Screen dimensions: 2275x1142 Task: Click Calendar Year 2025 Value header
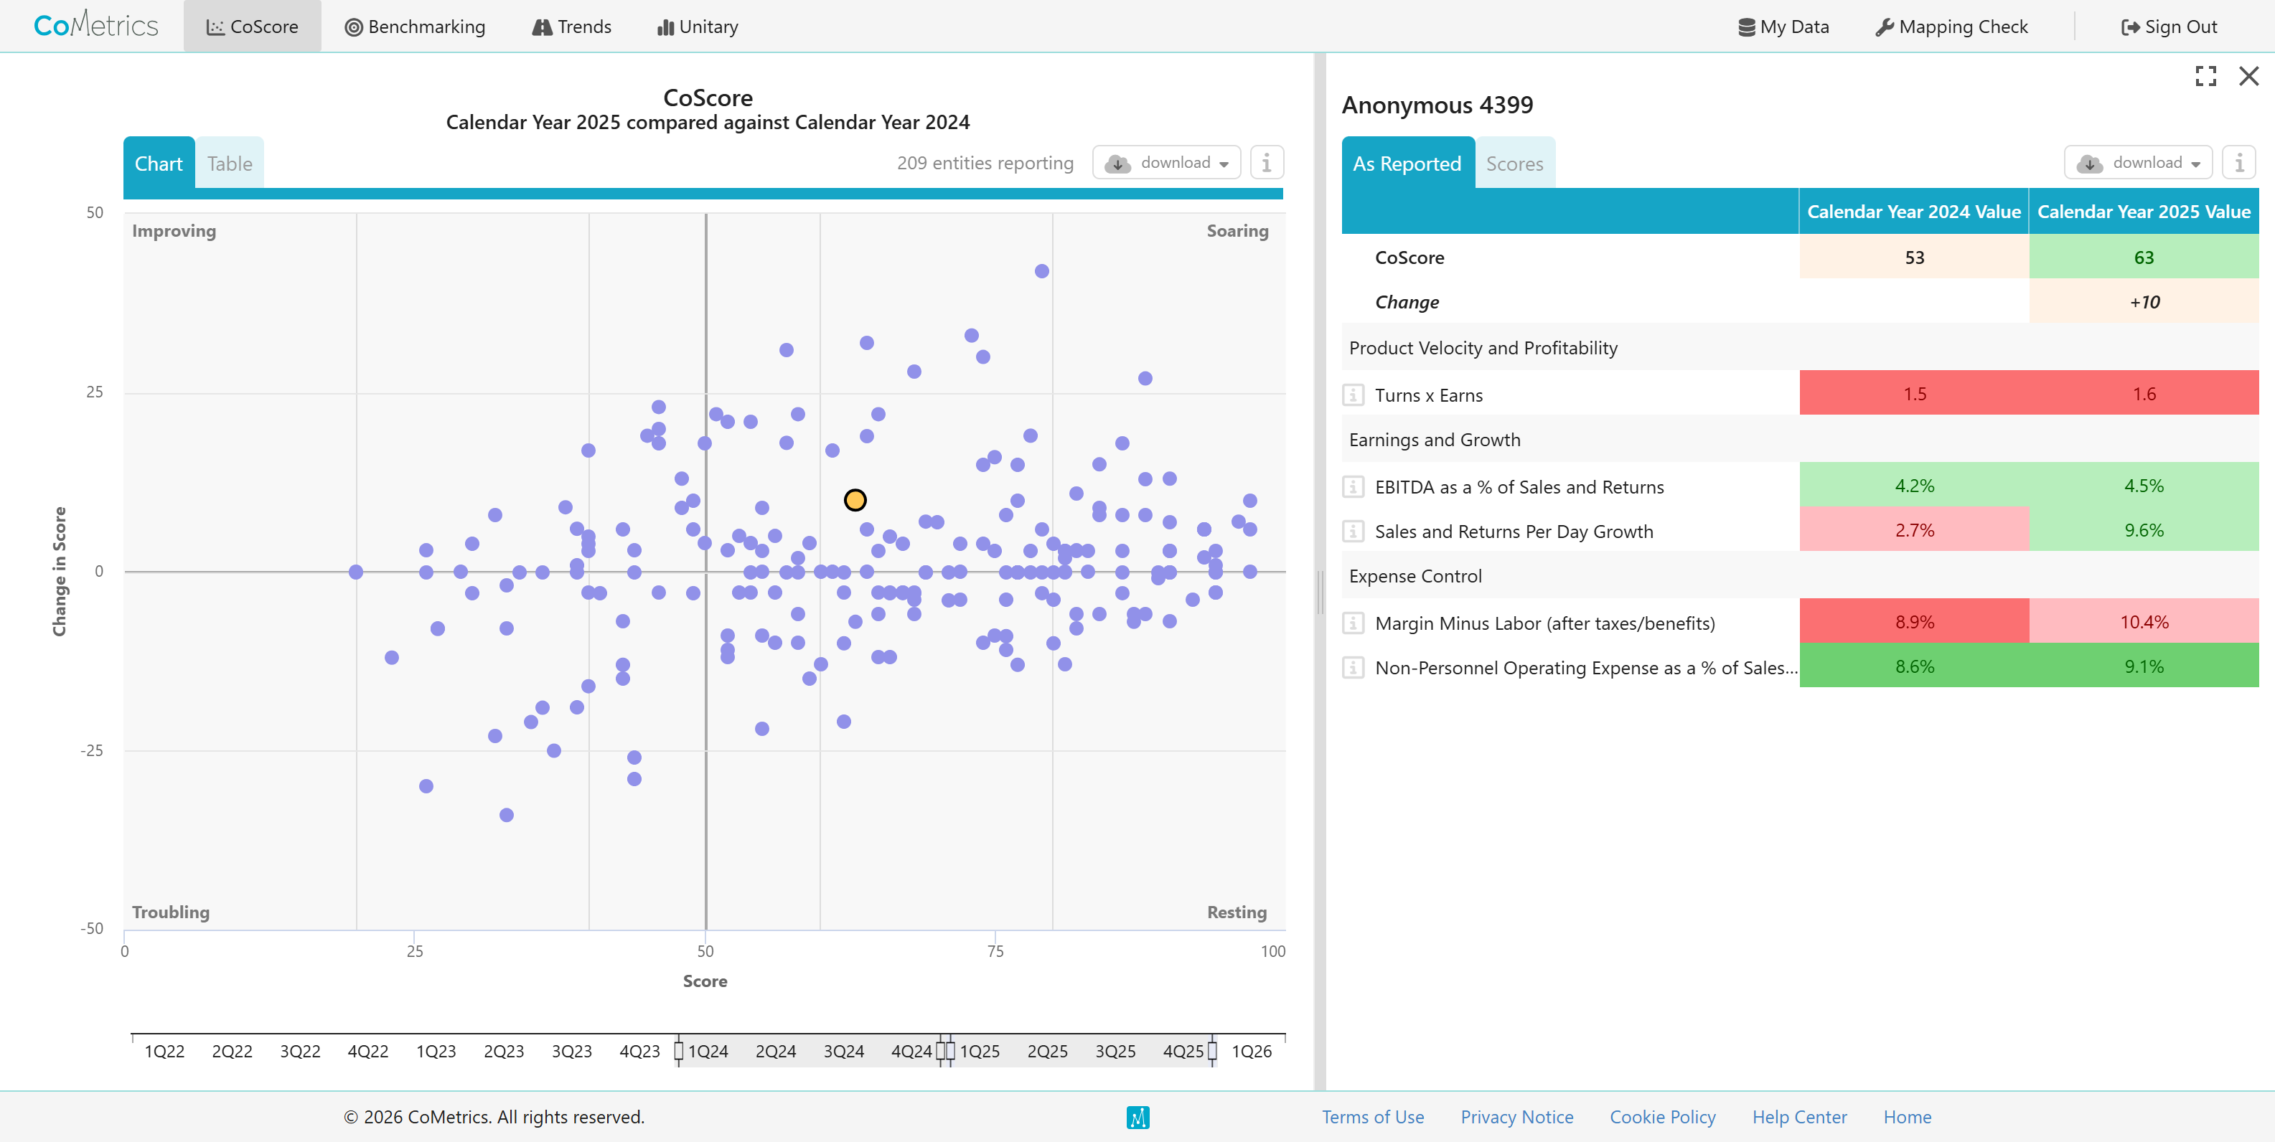pyautogui.click(x=2144, y=211)
